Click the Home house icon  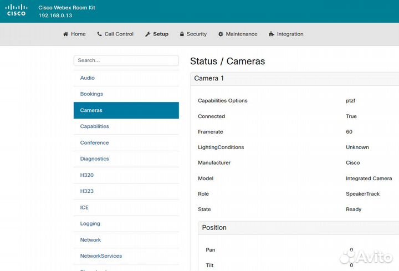pos(65,34)
